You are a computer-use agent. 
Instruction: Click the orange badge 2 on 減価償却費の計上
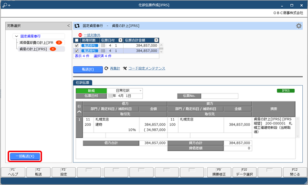59,42
